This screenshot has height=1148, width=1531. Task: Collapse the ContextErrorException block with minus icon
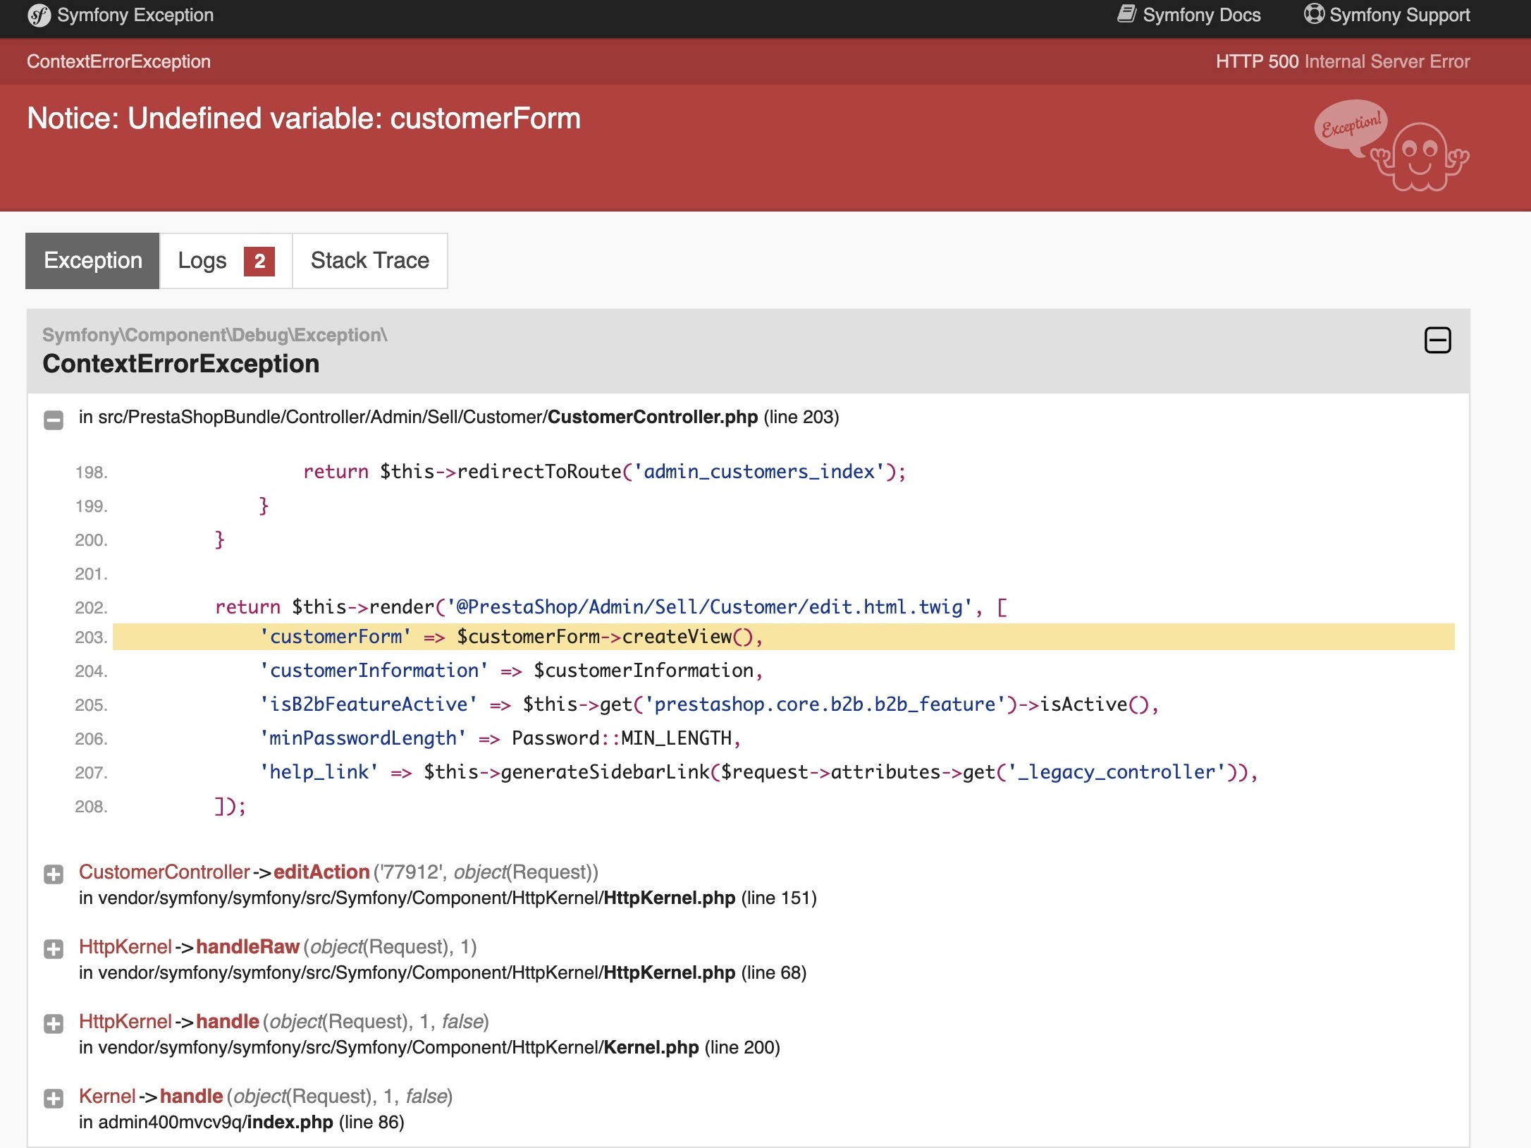(1437, 341)
